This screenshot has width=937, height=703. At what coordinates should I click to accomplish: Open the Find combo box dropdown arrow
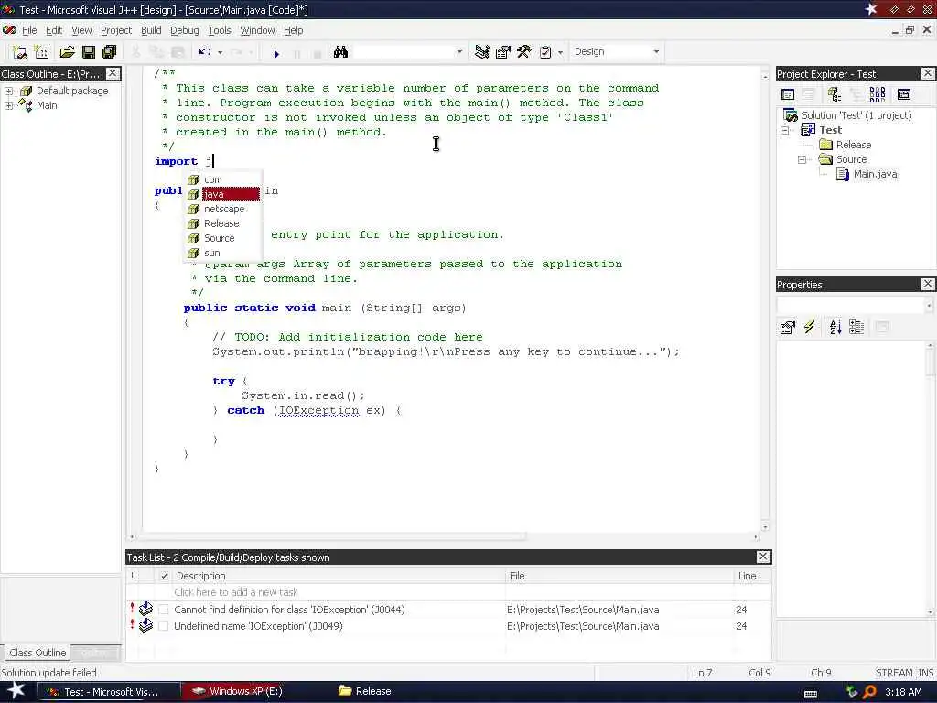(x=459, y=52)
